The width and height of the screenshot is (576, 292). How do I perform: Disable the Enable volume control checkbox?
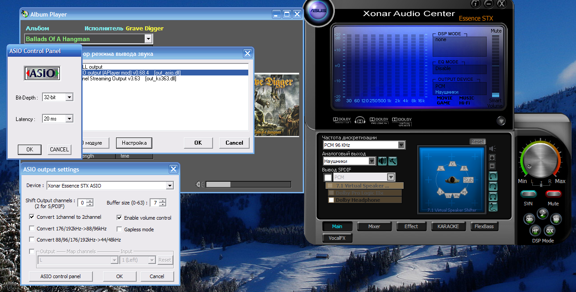pyautogui.click(x=120, y=218)
